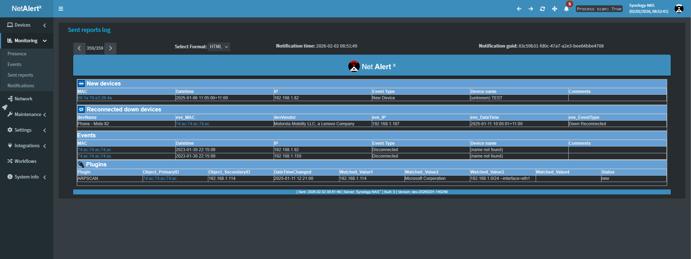Click the refresh icon in top bar

point(542,9)
